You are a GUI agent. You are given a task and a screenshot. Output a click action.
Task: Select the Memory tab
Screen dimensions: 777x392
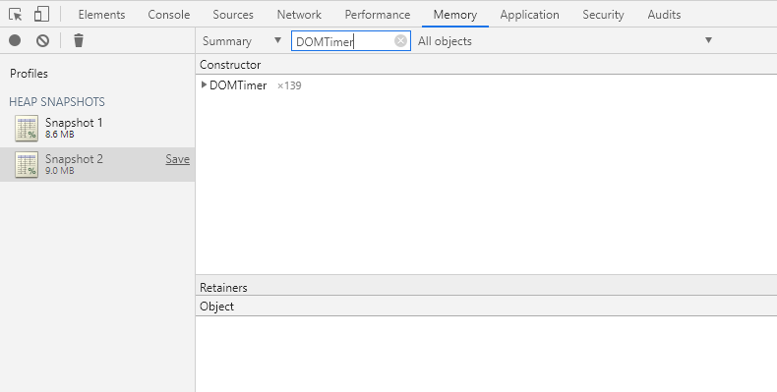[x=455, y=15]
